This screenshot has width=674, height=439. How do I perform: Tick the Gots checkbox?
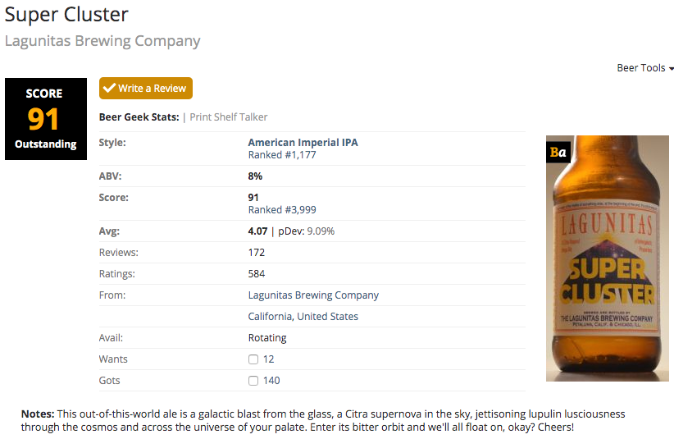(x=253, y=381)
